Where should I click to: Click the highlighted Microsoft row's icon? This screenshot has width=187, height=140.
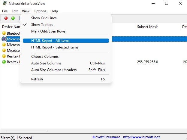[x=4, y=39]
